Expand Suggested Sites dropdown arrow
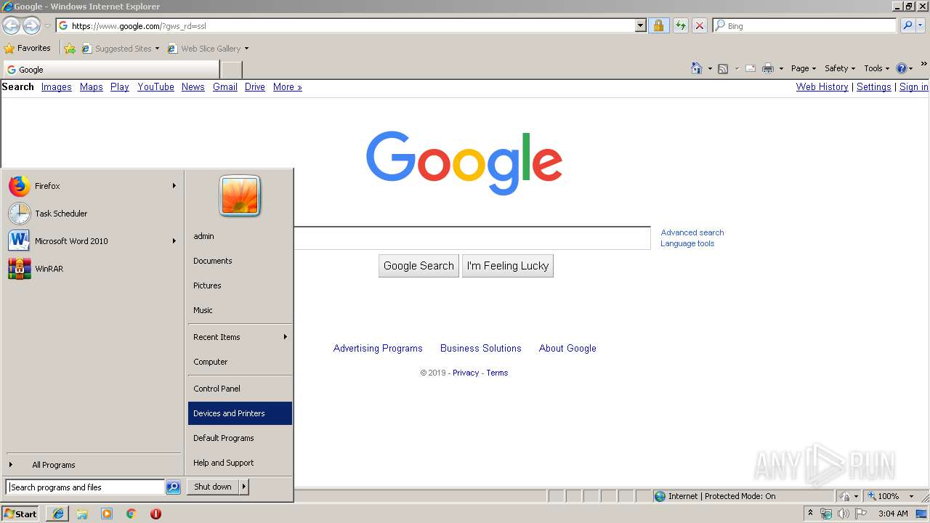 click(x=157, y=49)
